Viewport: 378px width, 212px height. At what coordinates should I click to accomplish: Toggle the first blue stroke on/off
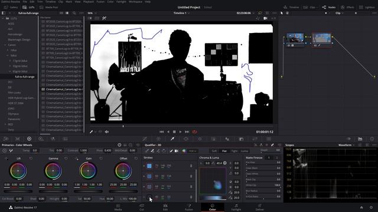[x=144, y=166]
